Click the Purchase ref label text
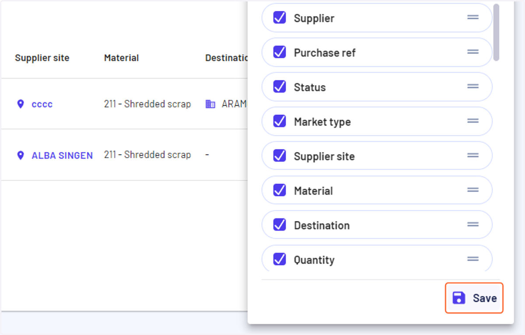Image resolution: width=525 pixels, height=335 pixels. point(325,53)
